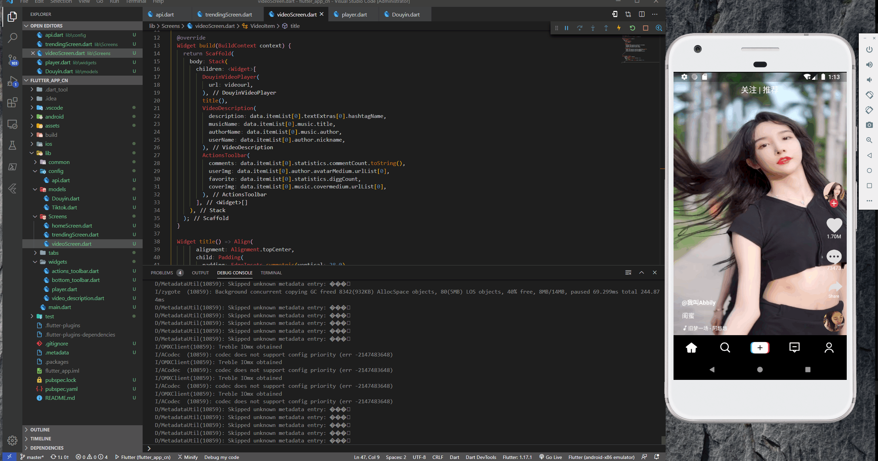Stop debugging with the red square icon
878x461 pixels.
(x=646, y=28)
